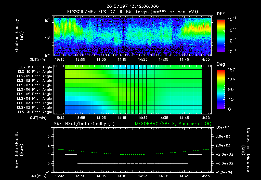This screenshot has width=261, height=180.
Task: Click the '6.0e+03' right axis value
Action: click(223, 136)
